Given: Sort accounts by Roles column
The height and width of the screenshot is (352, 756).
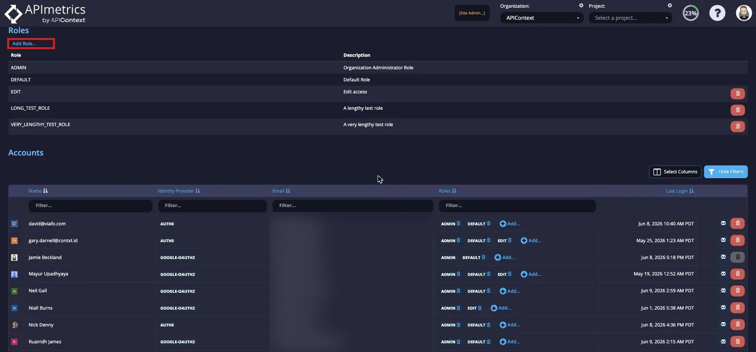Looking at the screenshot, I should point(447,191).
